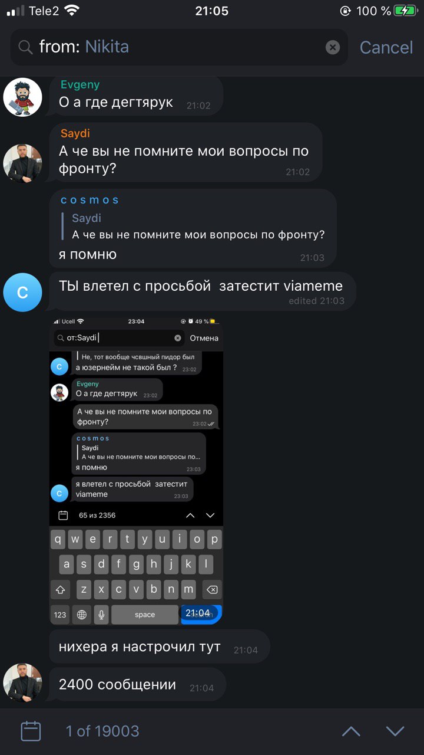Tap the Evgeny sender name
The height and width of the screenshot is (755, 424).
tap(80, 84)
